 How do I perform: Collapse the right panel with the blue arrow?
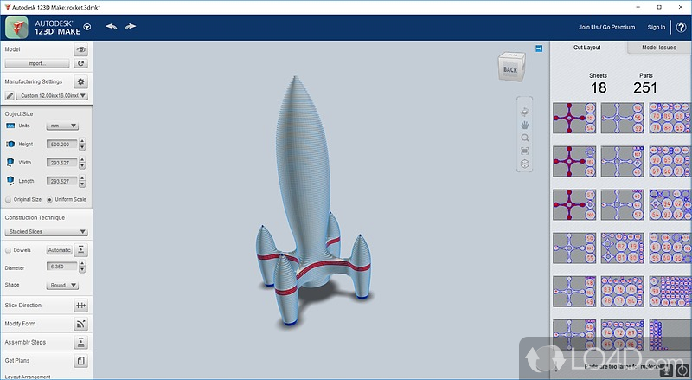pyautogui.click(x=539, y=48)
